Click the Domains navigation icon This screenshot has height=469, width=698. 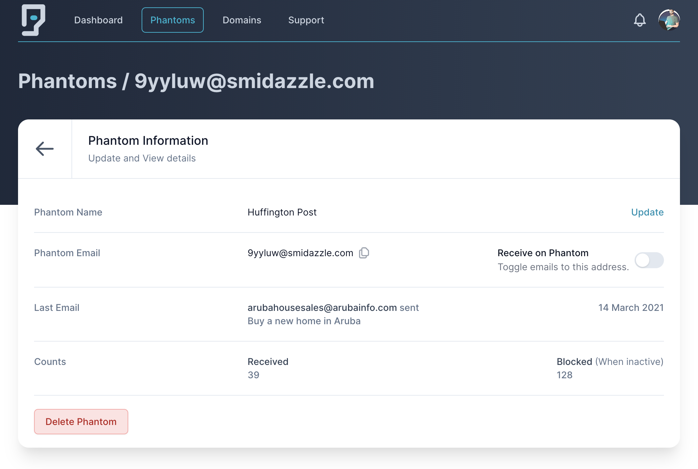pyautogui.click(x=241, y=20)
